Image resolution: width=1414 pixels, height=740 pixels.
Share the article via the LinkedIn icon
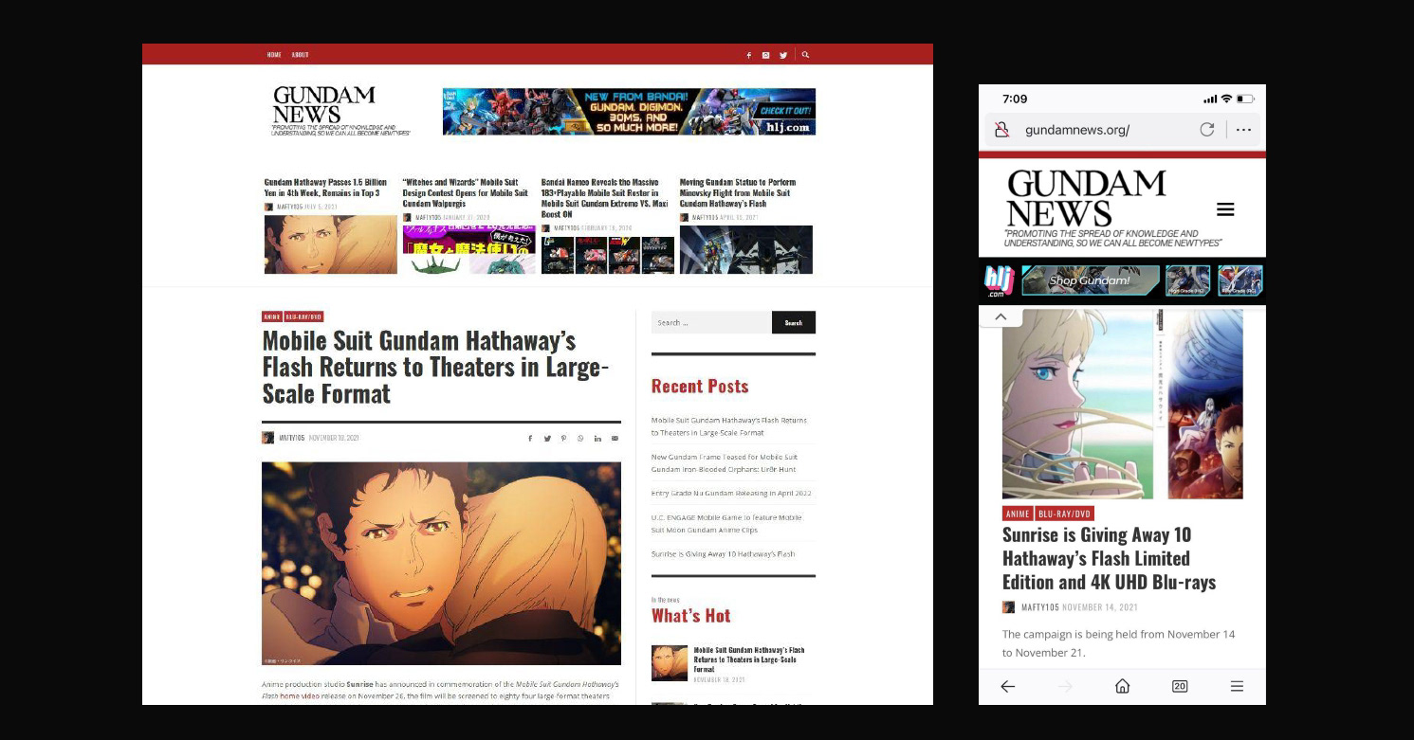point(597,439)
